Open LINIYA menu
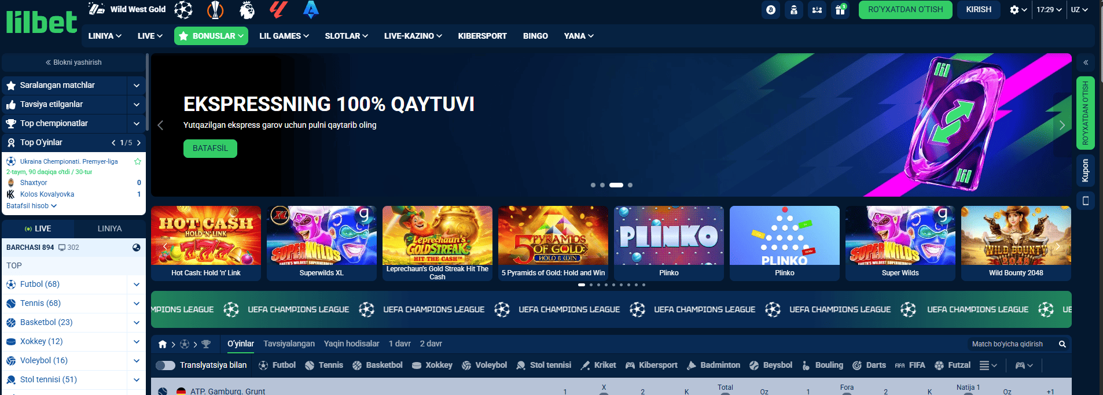Viewport: 1103px width, 395px height. click(105, 36)
